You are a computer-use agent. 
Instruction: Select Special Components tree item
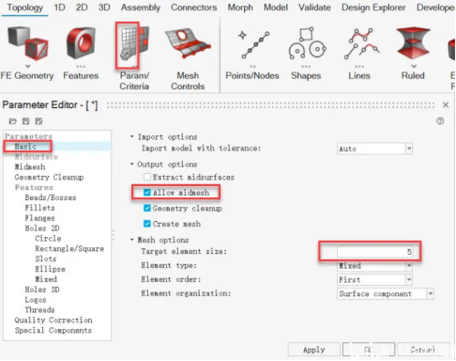[53, 330]
